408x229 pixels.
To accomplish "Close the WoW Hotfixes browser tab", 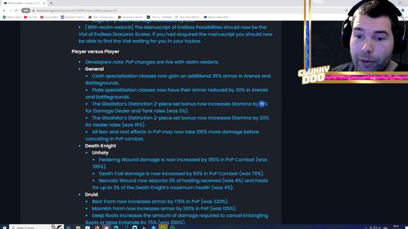I will tap(44, 3).
